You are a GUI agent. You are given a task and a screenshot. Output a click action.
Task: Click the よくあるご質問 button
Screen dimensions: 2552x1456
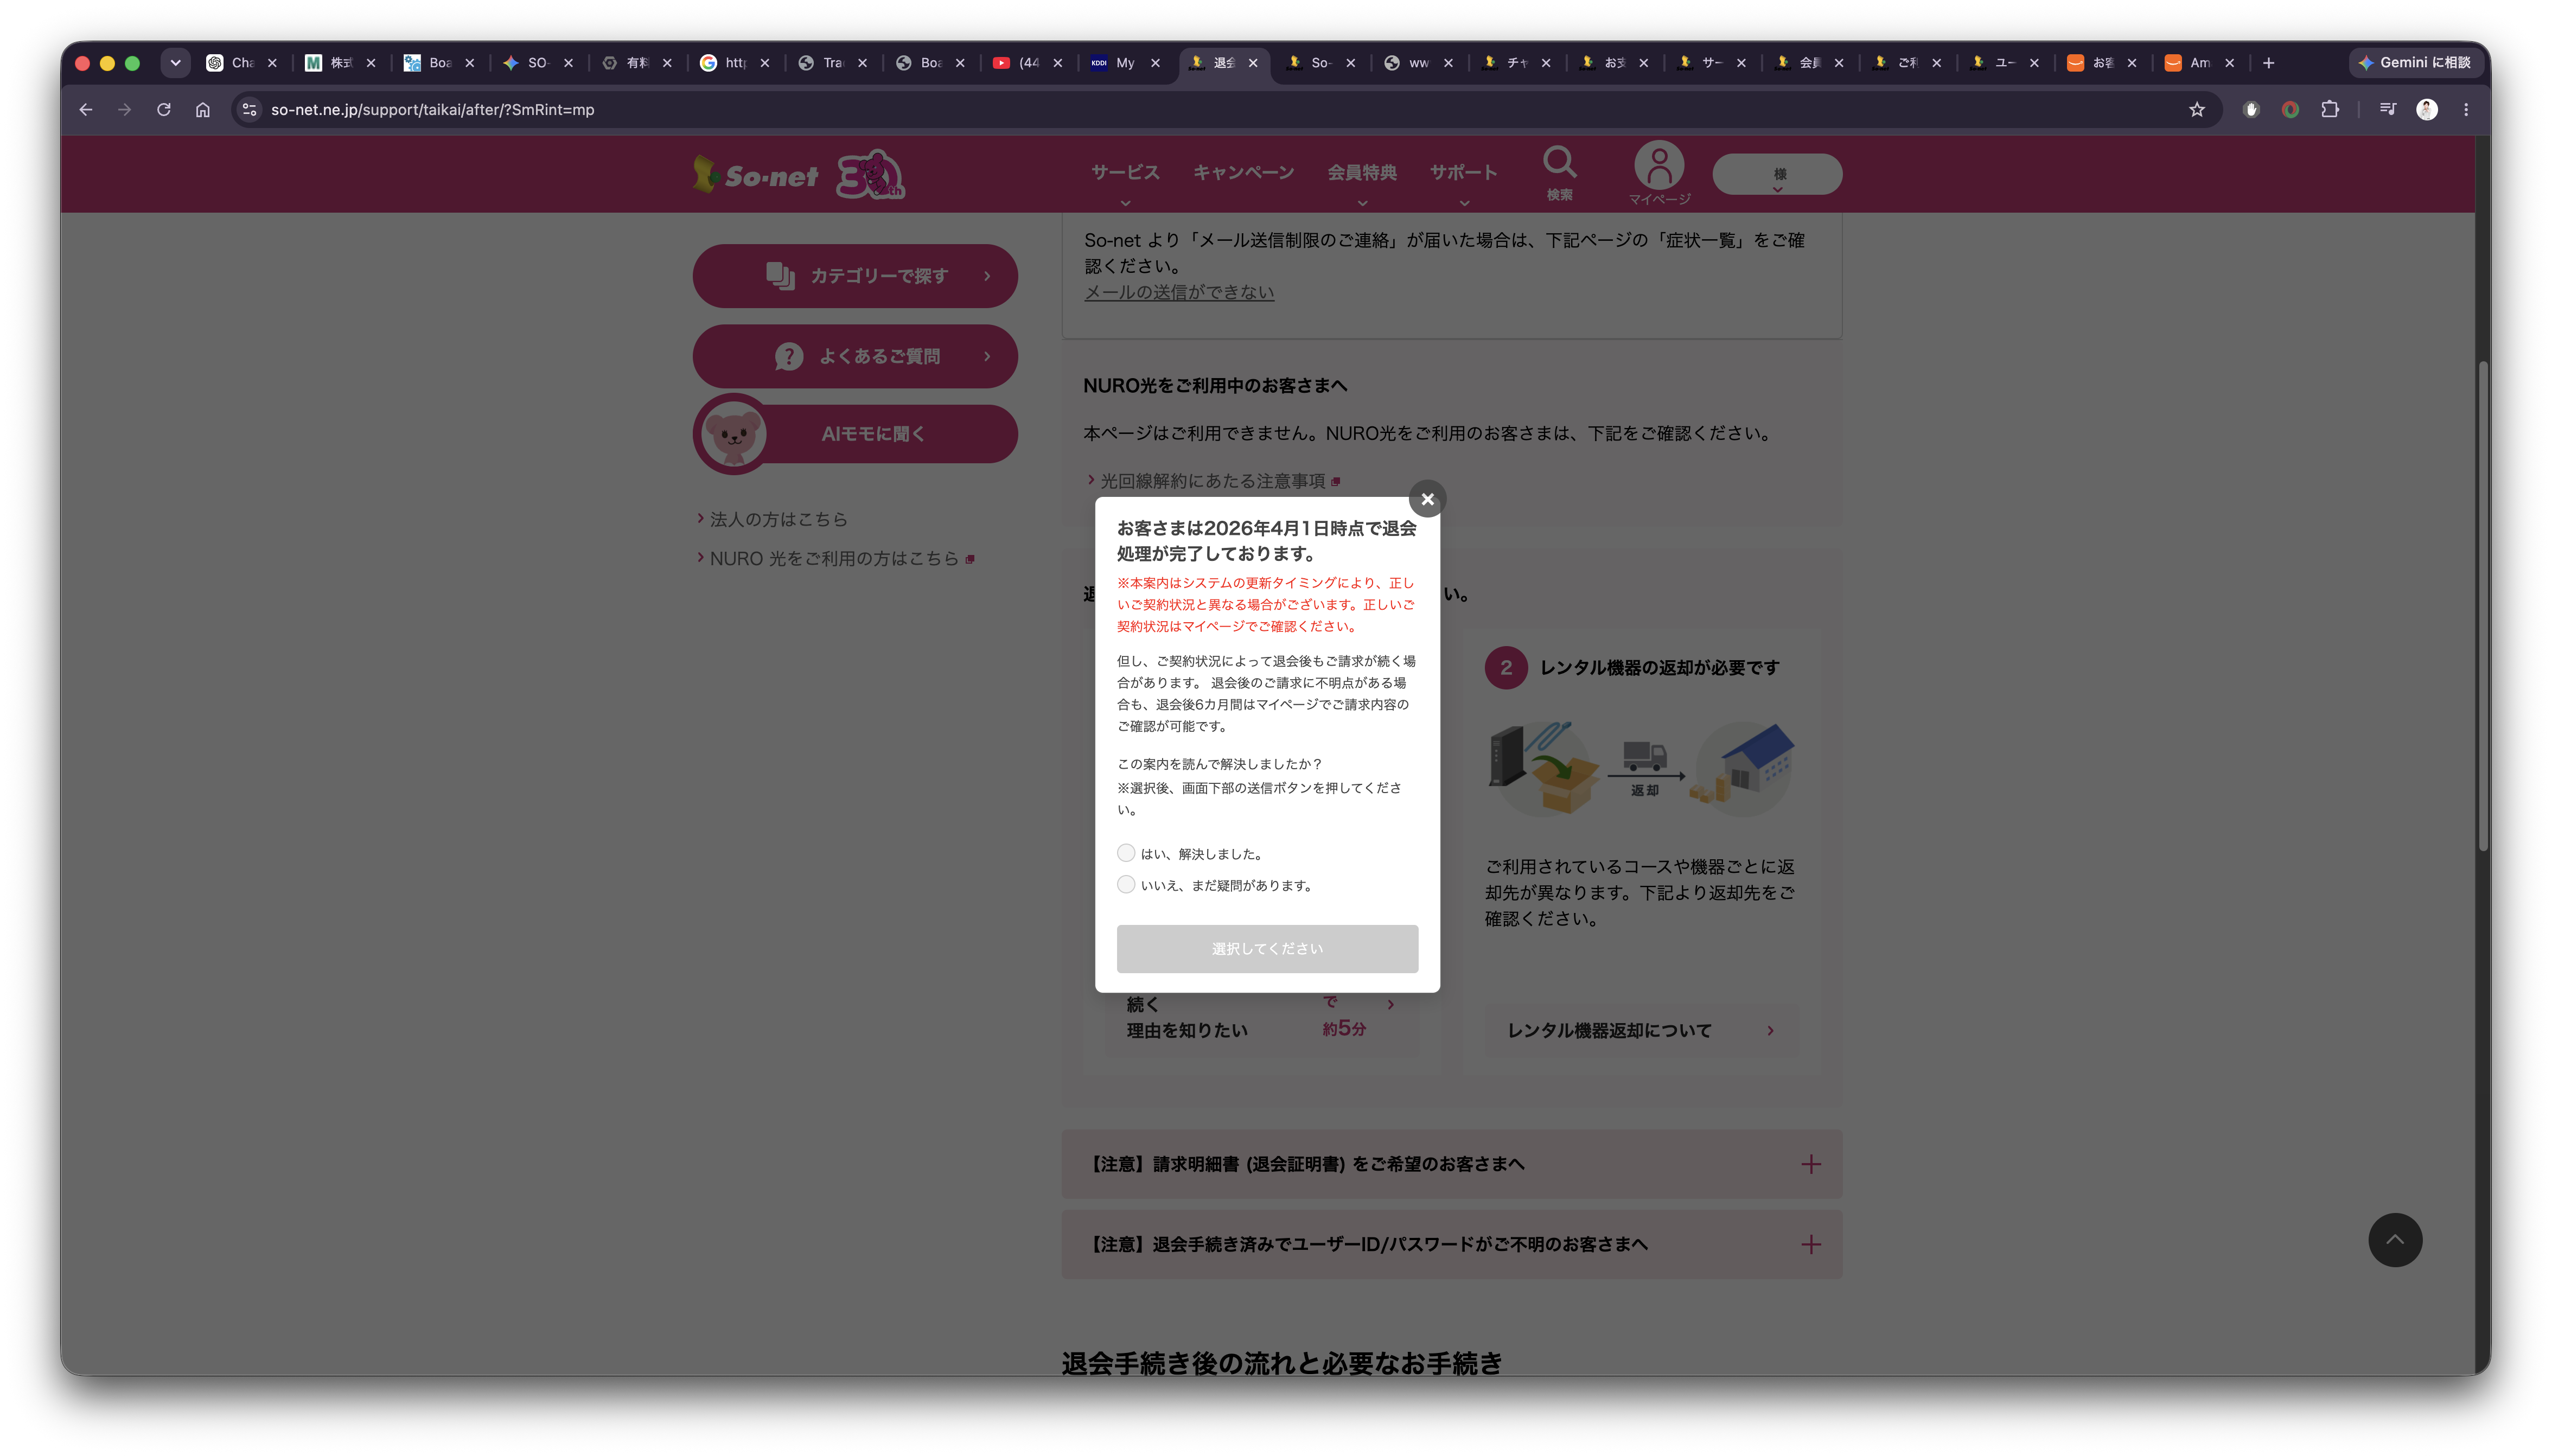[855, 356]
